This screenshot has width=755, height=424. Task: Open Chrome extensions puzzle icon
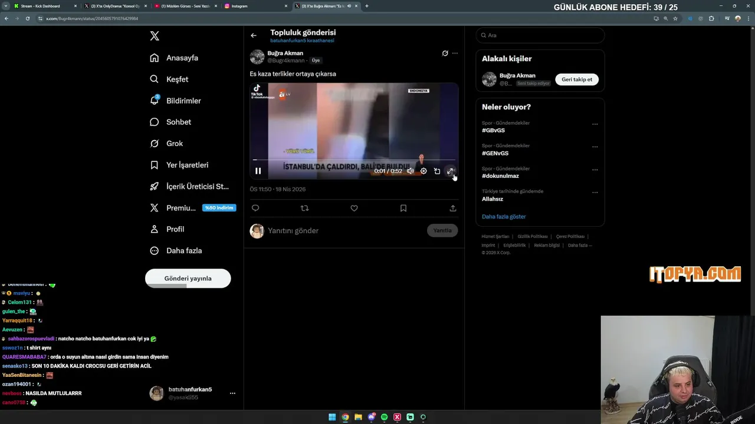(x=711, y=18)
